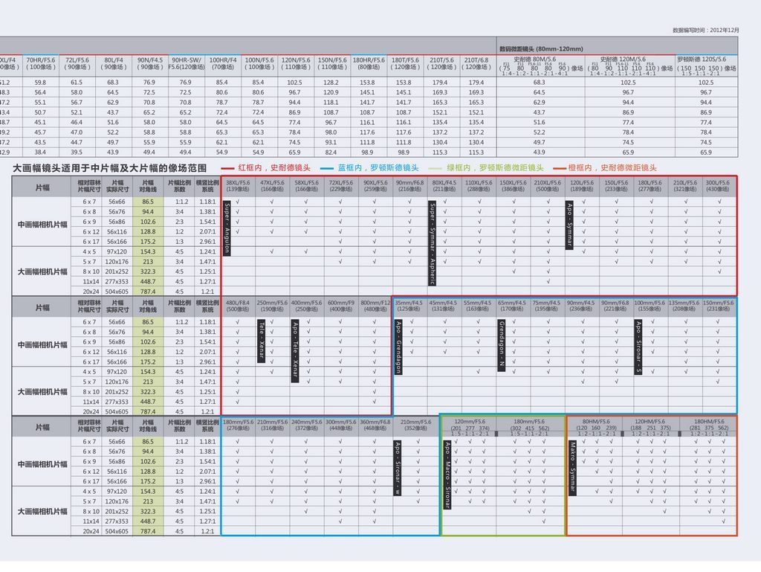Click the '80XL/F4.5 (211像场)' lens header
The height and width of the screenshot is (572, 761).
point(444,185)
